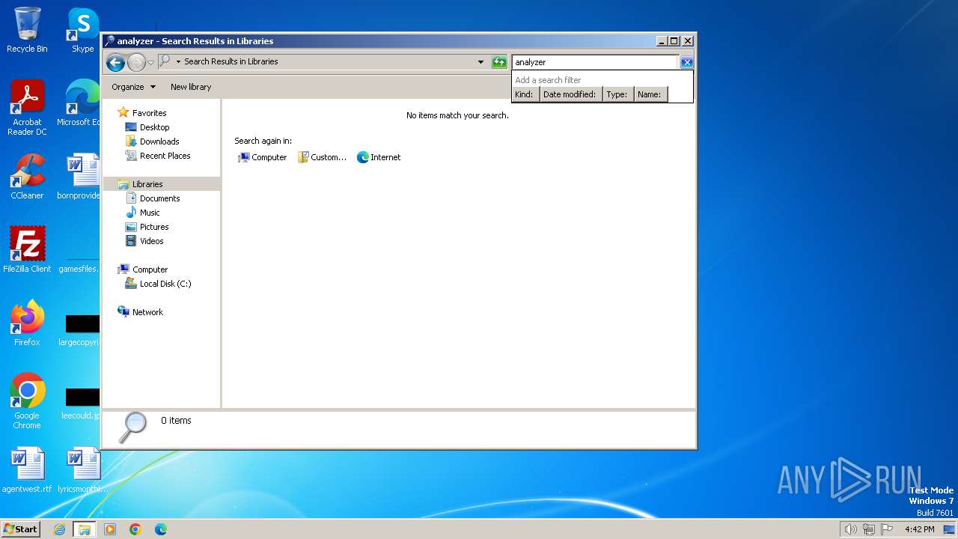Click the bornprovide document icon

[79, 177]
